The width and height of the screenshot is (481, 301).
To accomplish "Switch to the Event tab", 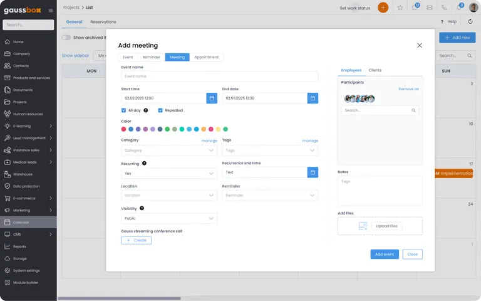I will tap(128, 57).
